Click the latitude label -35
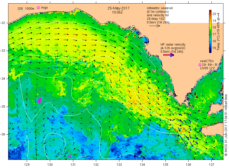The height and width of the screenshot is (168, 229). [x=3, y=106]
